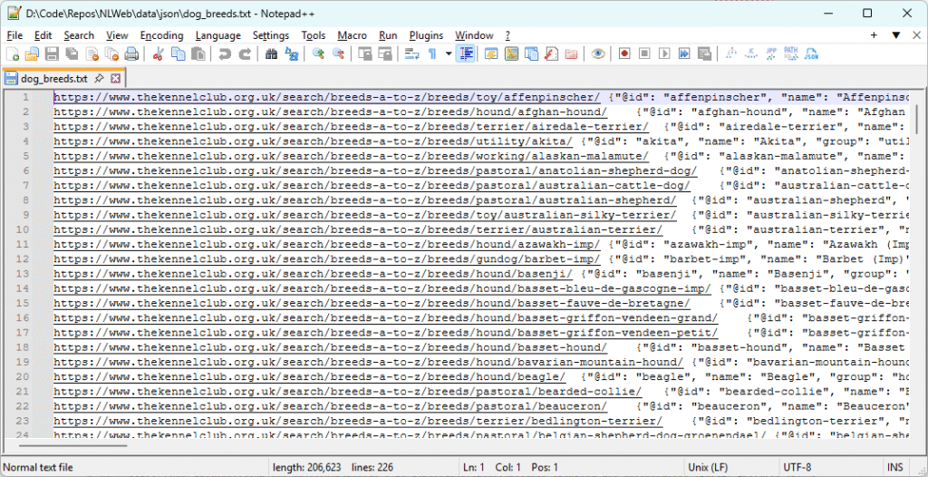928x477 pixels.
Task: Create a new document with the New icon
Action: (13, 54)
